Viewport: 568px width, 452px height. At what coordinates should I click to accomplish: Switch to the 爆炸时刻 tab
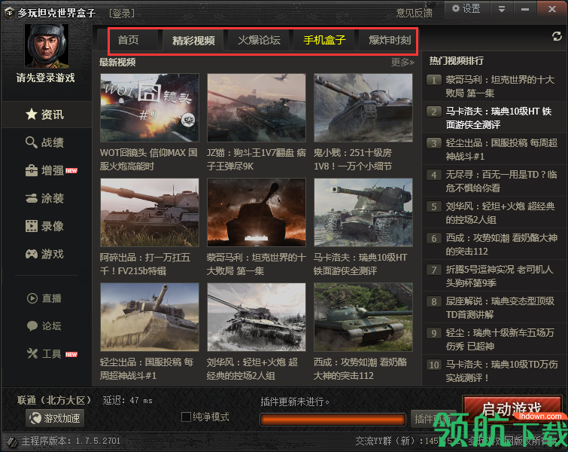388,40
